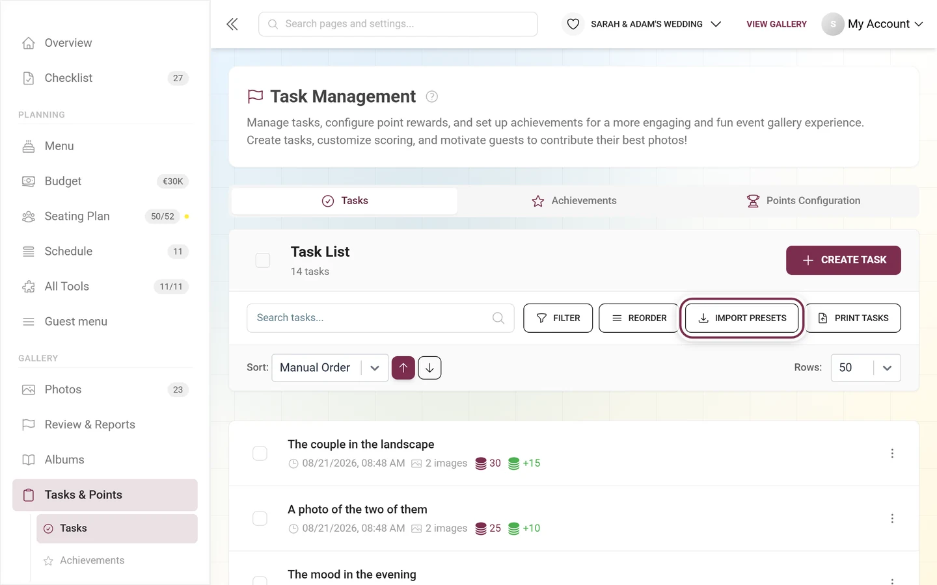Switch to the Tasks tab

tap(344, 201)
